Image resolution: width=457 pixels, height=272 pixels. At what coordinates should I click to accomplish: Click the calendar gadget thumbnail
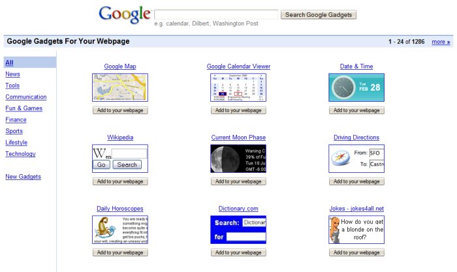click(238, 87)
